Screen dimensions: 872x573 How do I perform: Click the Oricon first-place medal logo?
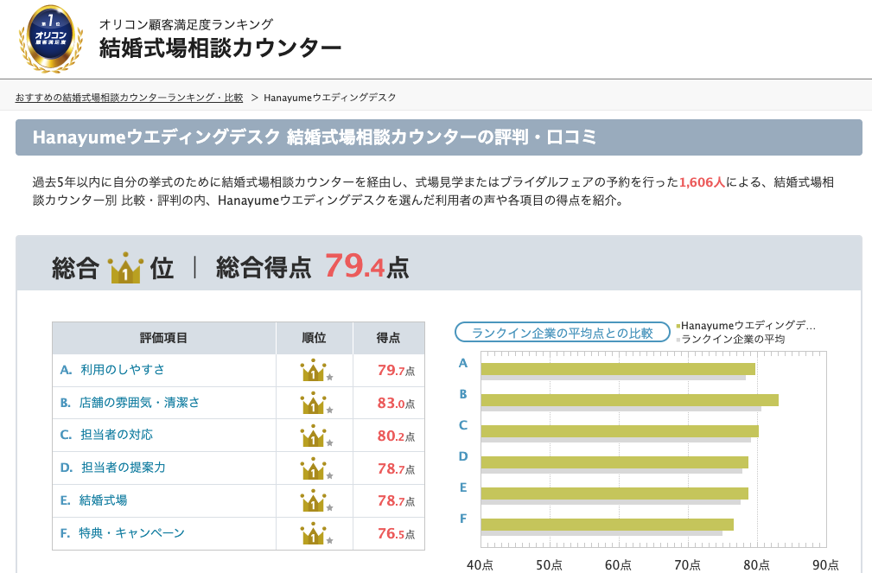pos(51,39)
